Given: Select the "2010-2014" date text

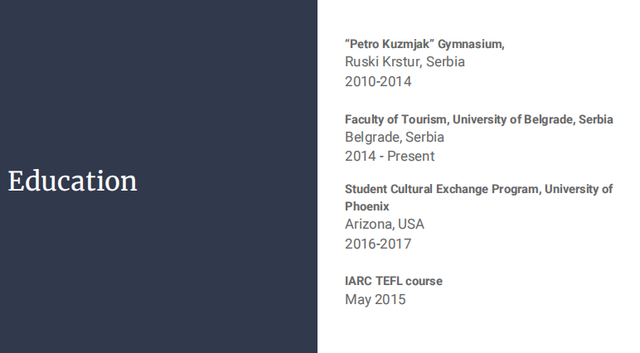Looking at the screenshot, I should click(x=378, y=81).
